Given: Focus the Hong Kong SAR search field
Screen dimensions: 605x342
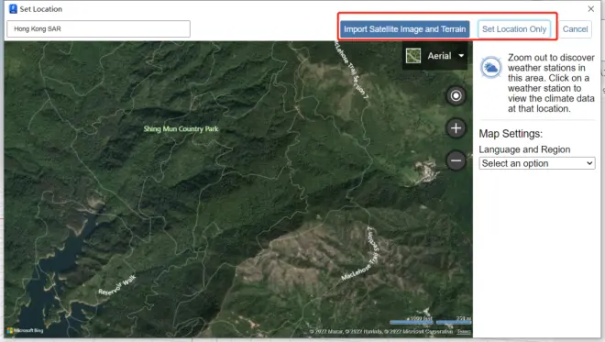Looking at the screenshot, I should point(98,29).
